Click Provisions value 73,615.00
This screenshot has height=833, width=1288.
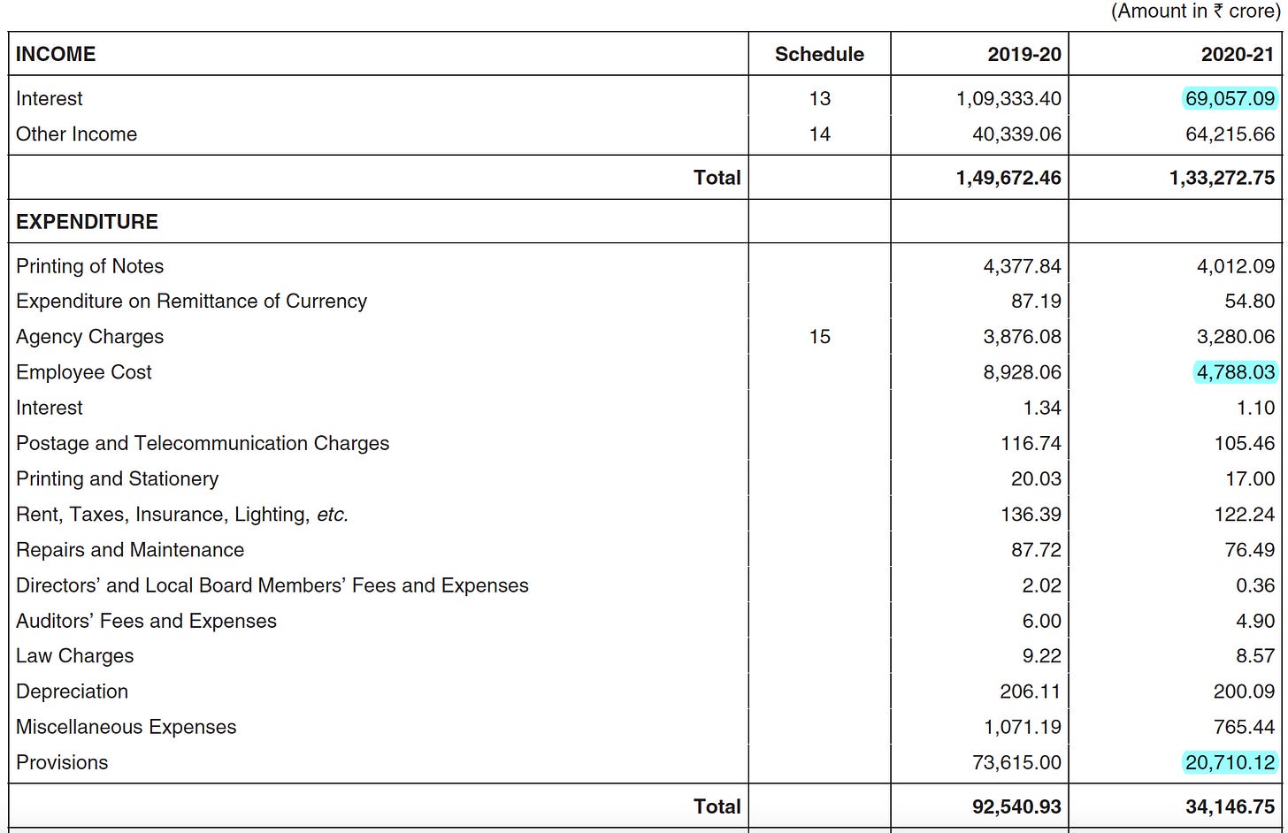(1016, 762)
